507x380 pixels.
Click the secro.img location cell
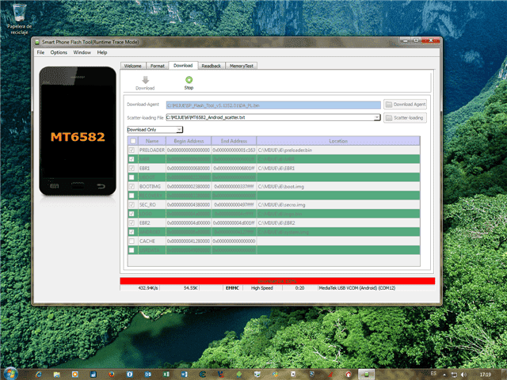pyautogui.click(x=338, y=204)
